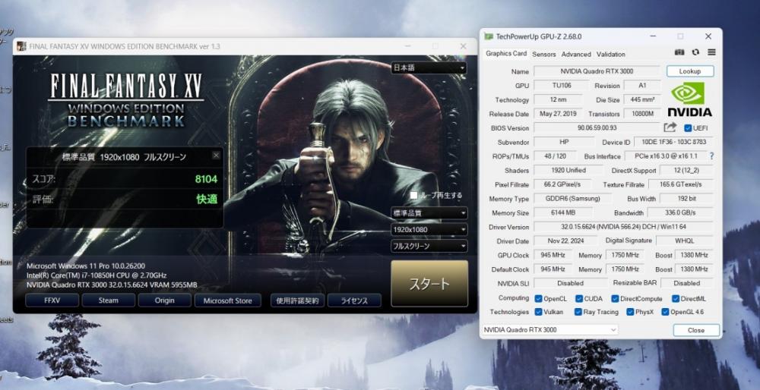Expand the 1920x1080 resolution dropdown

click(429, 229)
